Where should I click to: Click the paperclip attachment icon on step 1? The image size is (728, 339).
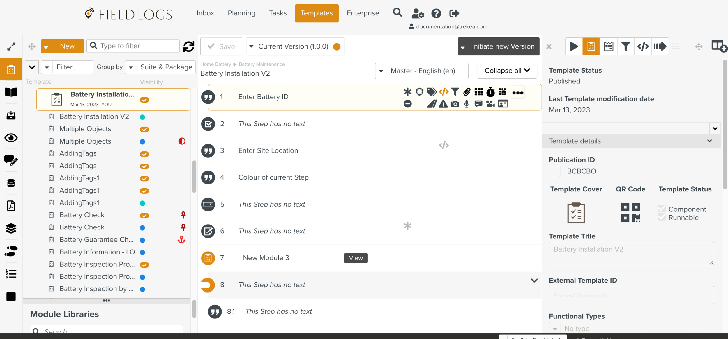(467, 92)
